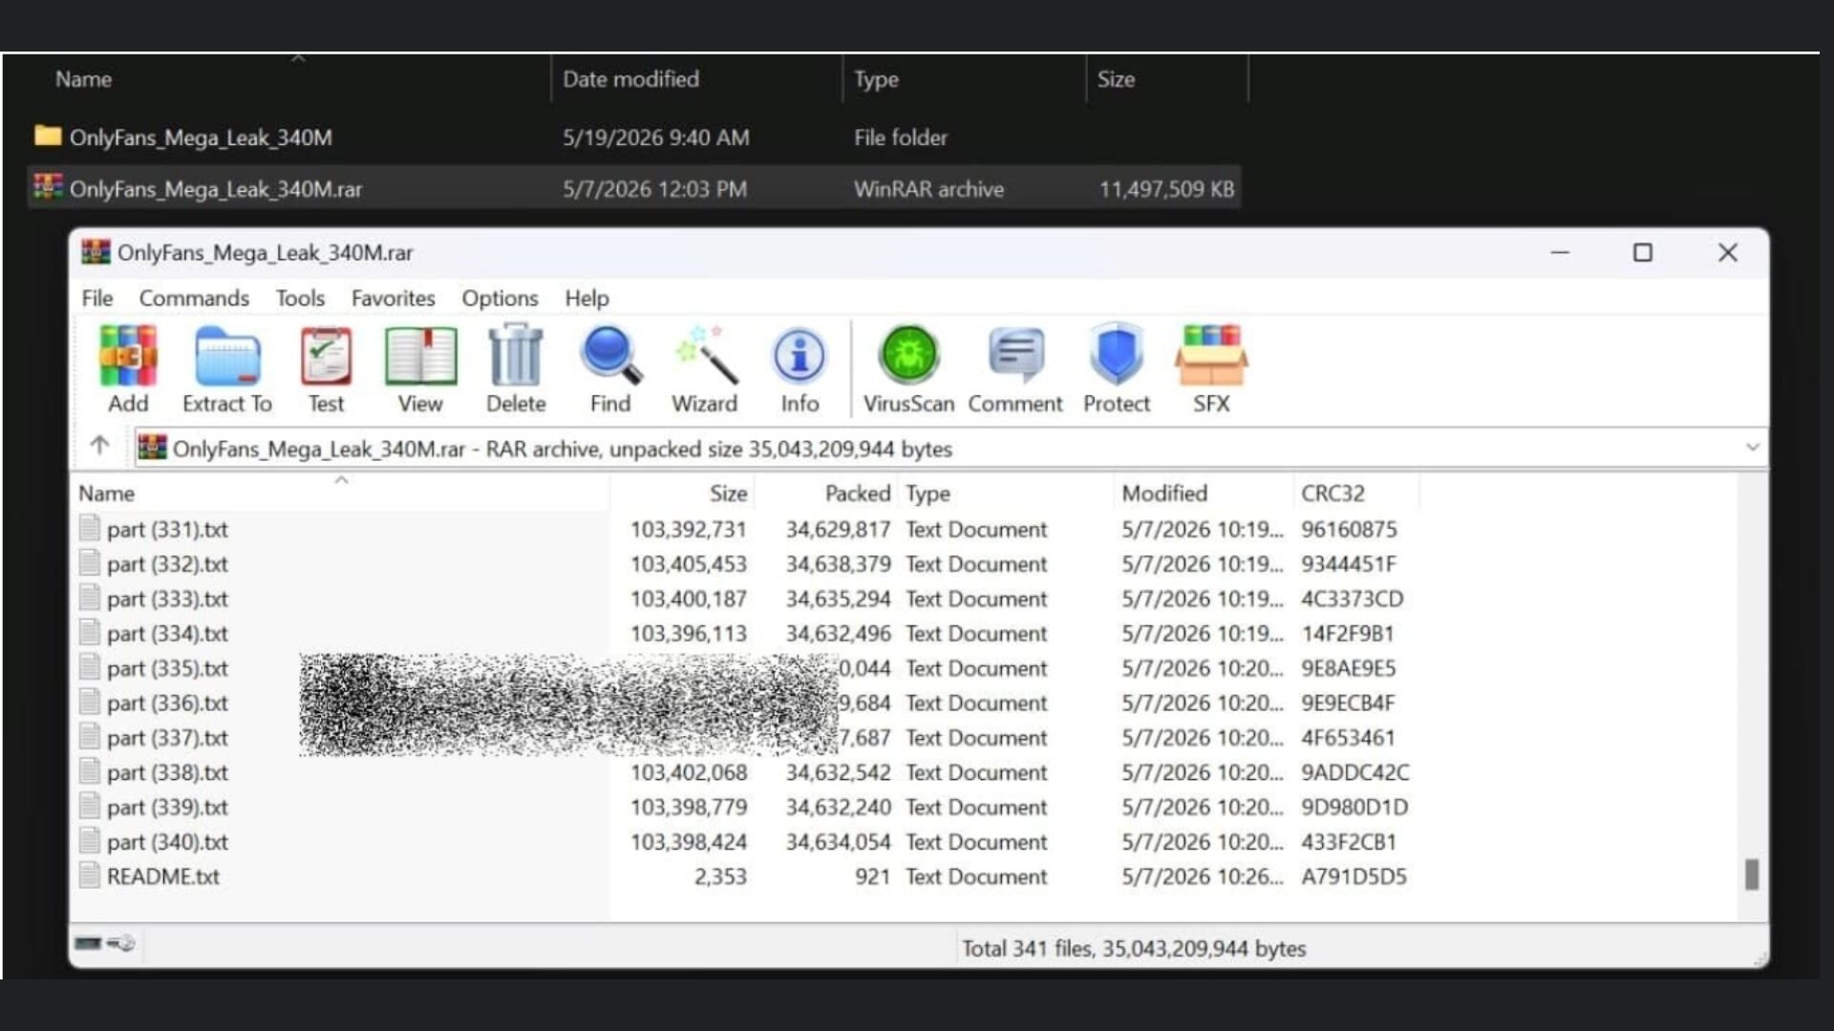Open the Favorites menu
The image size is (1834, 1031).
pyautogui.click(x=393, y=298)
